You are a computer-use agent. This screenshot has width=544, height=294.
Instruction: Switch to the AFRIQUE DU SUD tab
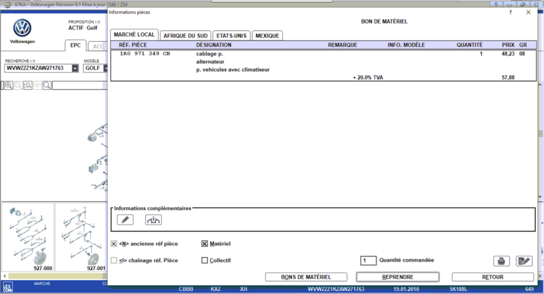point(186,36)
